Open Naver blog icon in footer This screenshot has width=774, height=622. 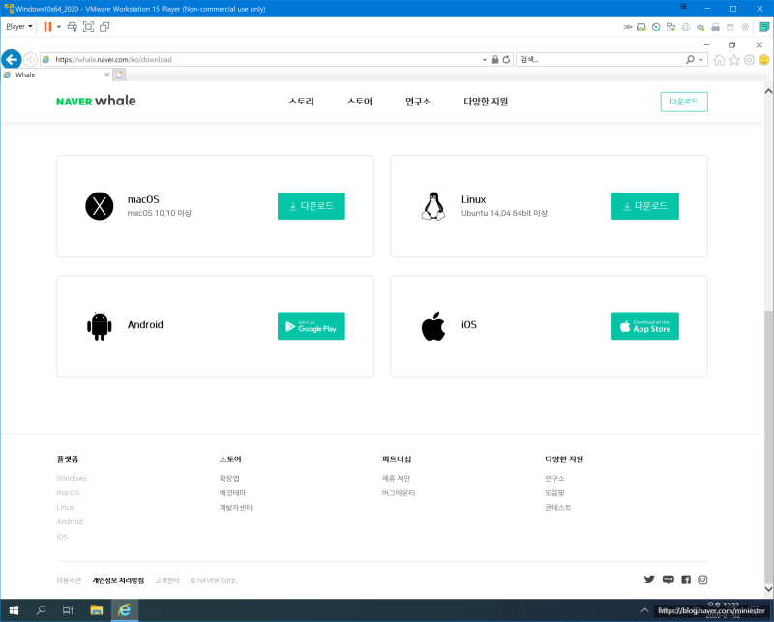click(669, 579)
